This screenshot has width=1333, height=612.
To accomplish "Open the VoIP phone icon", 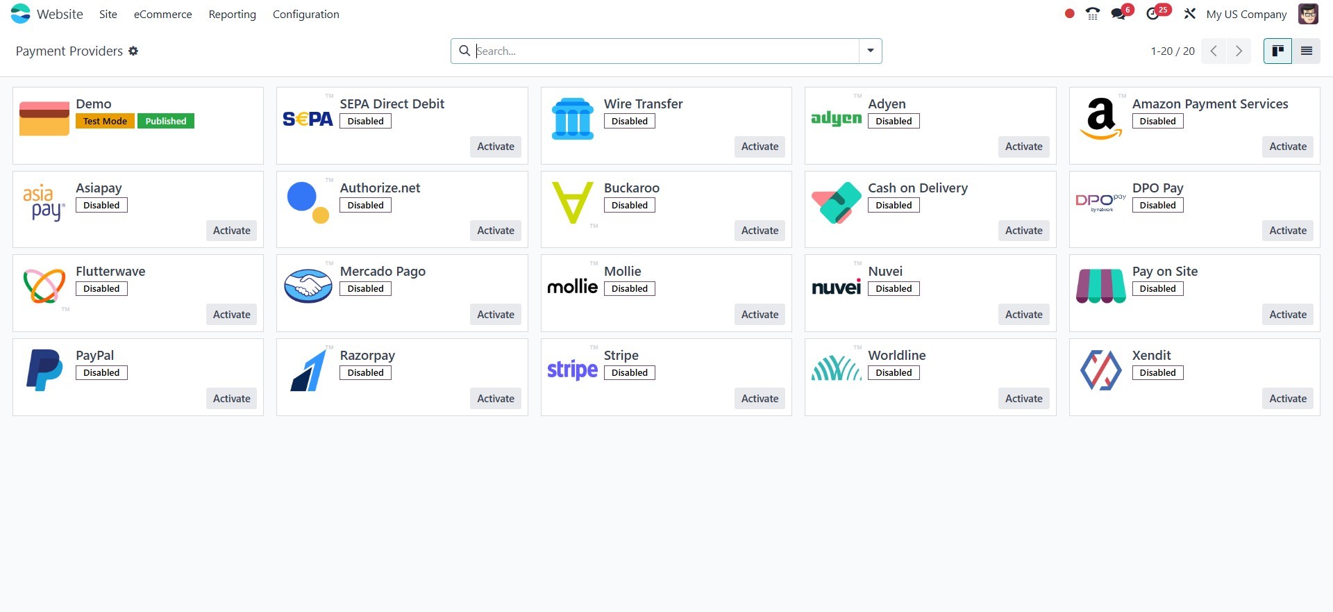I will tap(1093, 14).
